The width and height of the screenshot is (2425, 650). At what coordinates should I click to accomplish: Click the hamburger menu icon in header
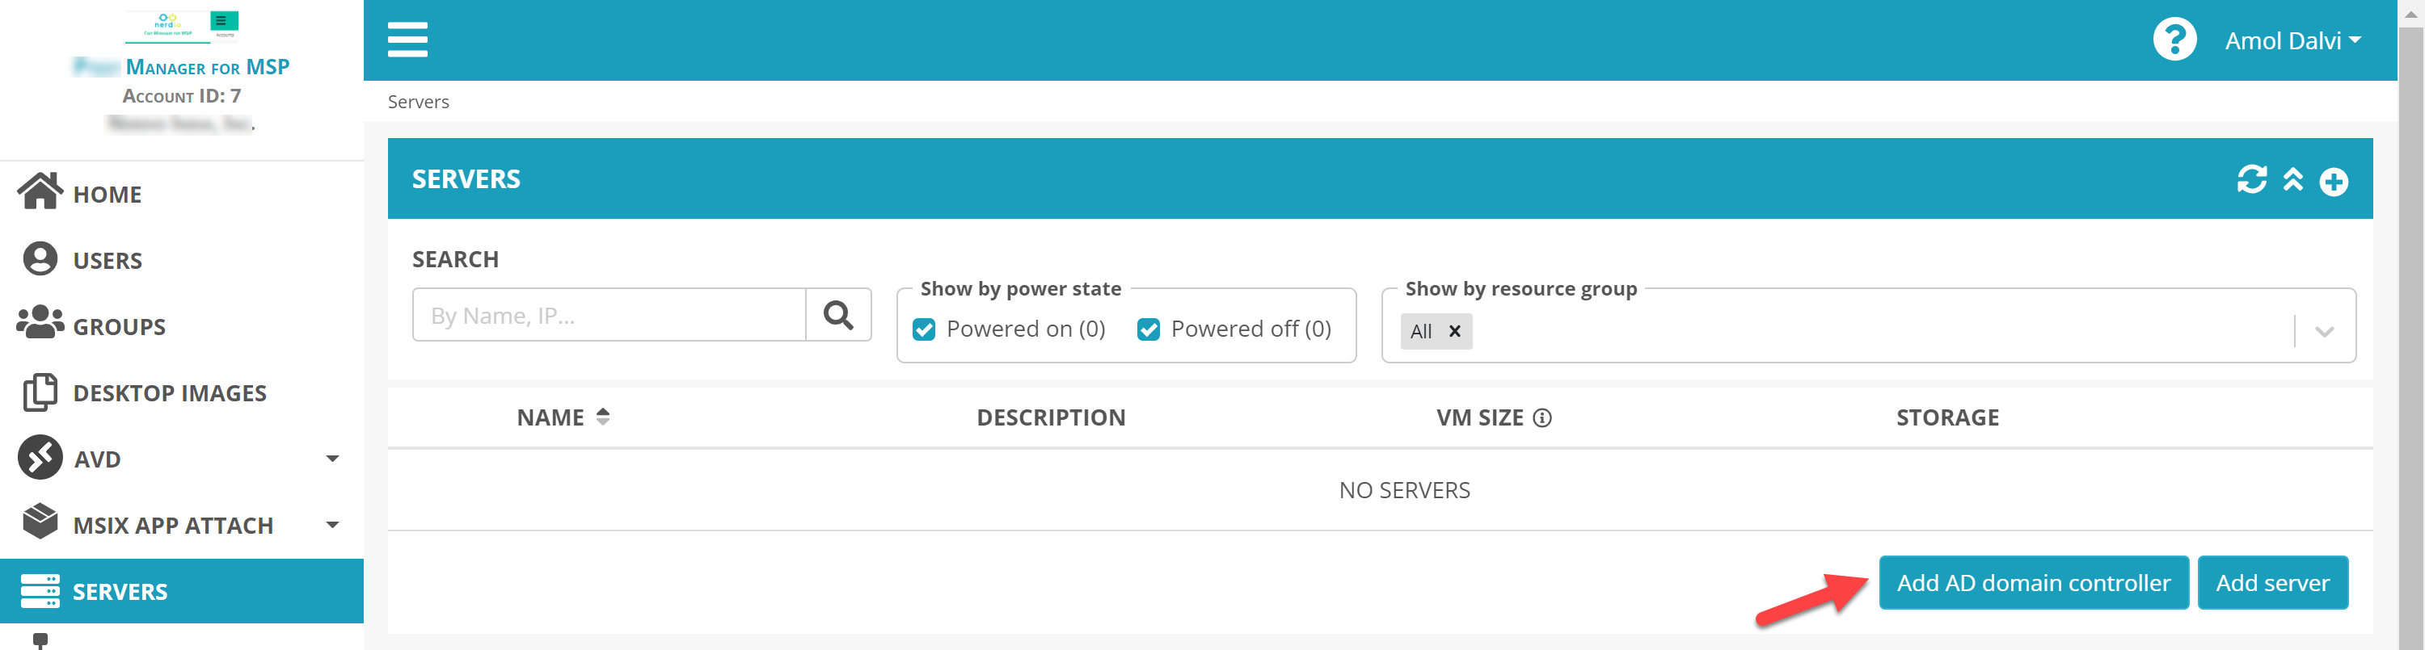[x=407, y=40]
